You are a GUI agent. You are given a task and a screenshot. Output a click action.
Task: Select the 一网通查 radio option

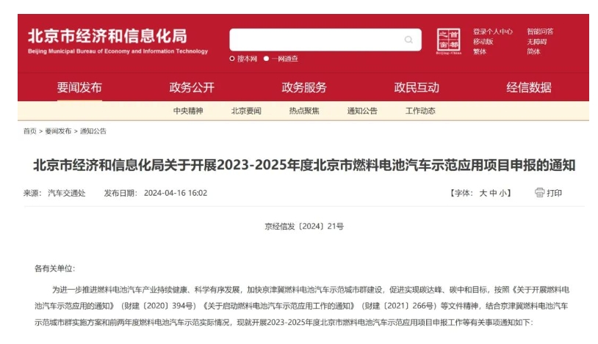pos(267,59)
